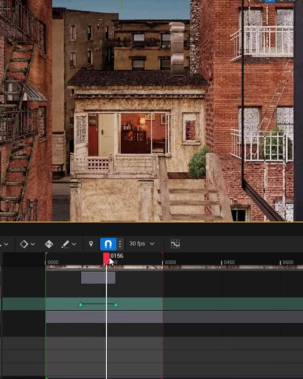Screen dimensions: 303x379
Task: Open the key options dropdown arrow
Action: (33, 244)
